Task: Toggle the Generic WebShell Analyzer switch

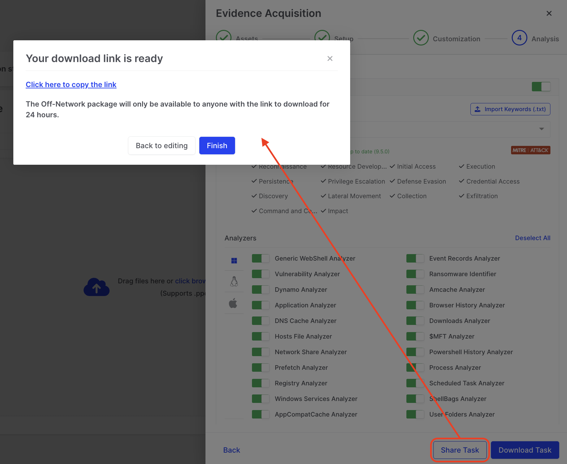Action: (x=260, y=258)
